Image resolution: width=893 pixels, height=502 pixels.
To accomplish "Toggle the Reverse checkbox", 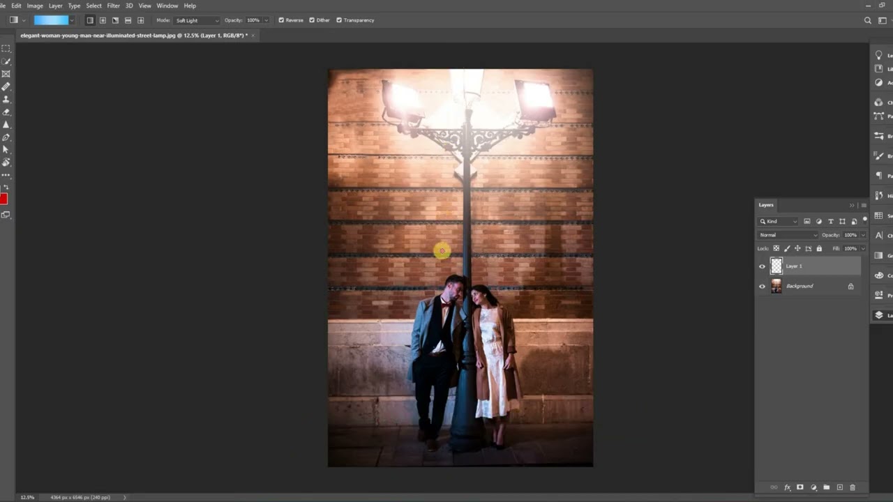I will tap(281, 20).
